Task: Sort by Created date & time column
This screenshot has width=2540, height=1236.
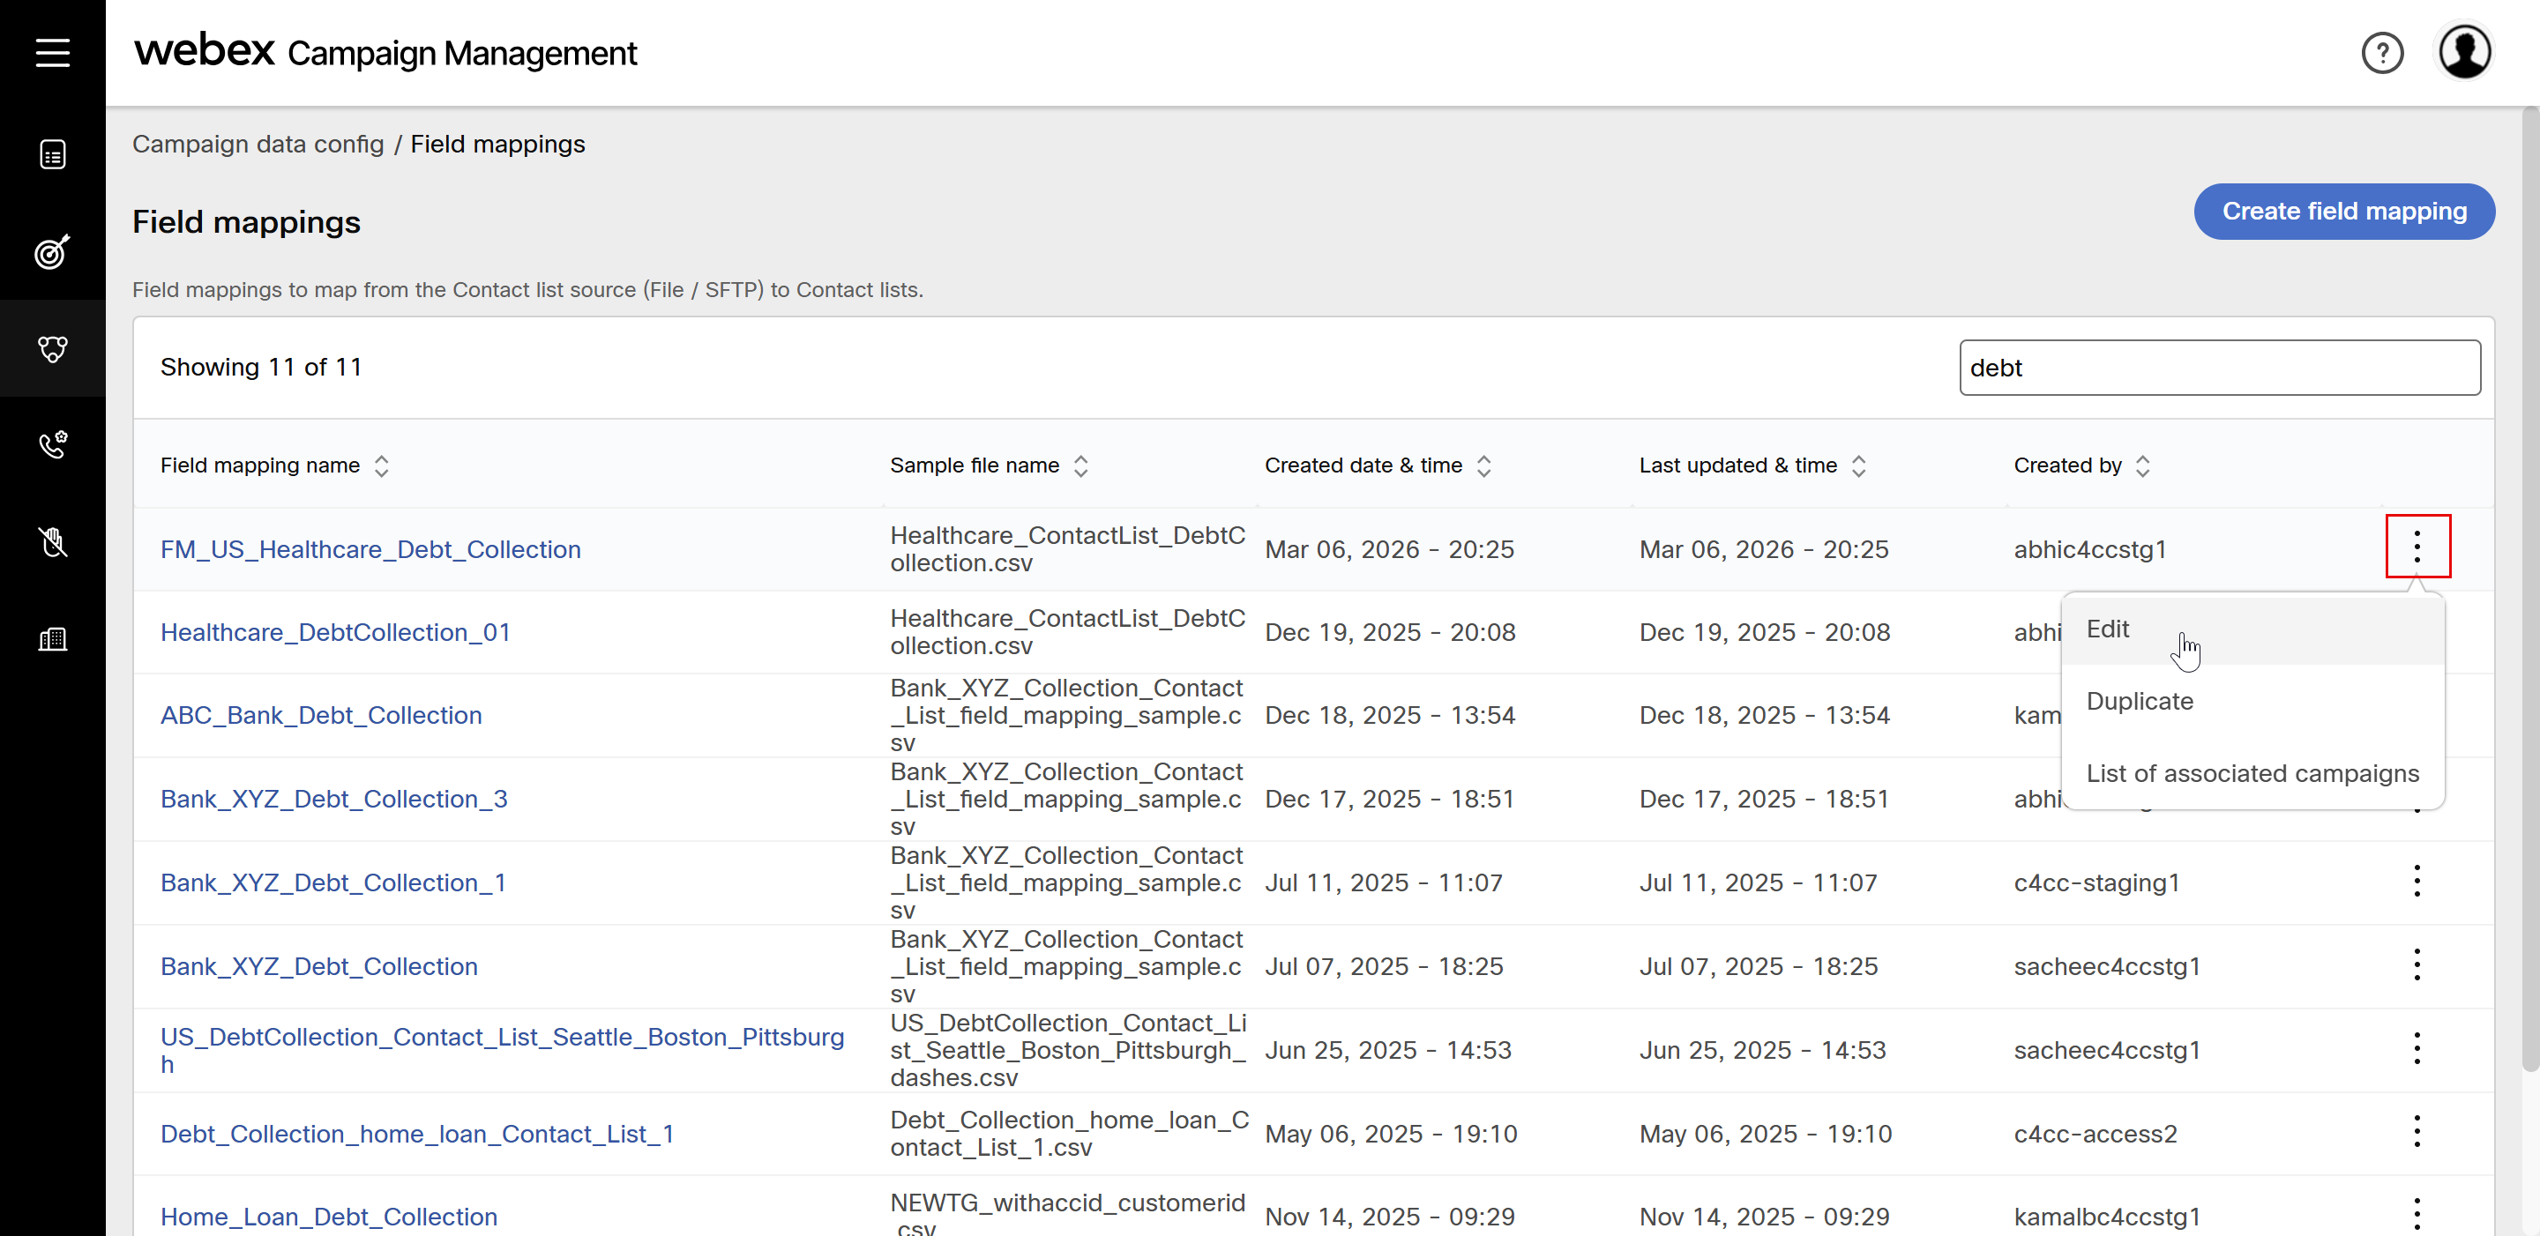Action: (1484, 465)
